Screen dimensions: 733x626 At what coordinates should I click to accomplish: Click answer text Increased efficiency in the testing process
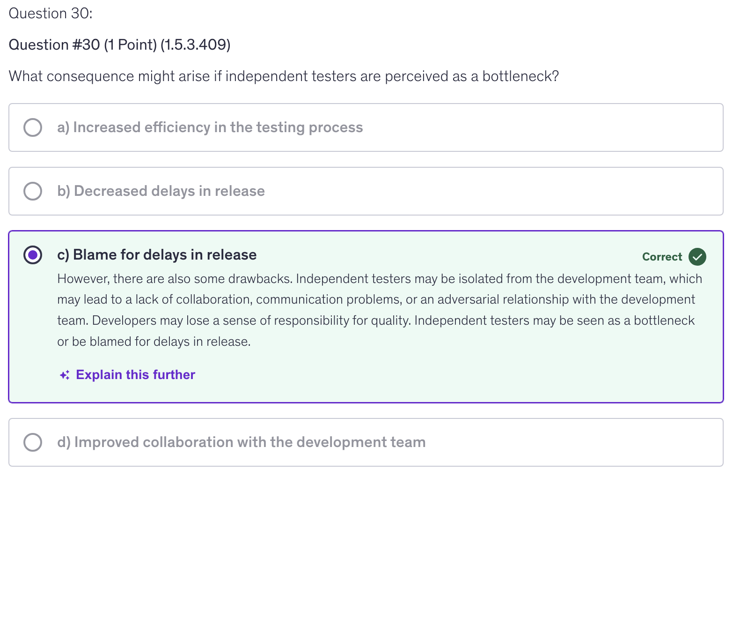pyautogui.click(x=210, y=127)
